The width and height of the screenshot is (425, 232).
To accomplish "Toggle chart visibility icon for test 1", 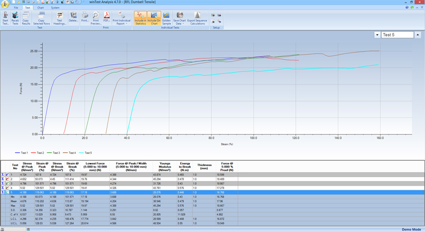I will [x=8, y=175].
